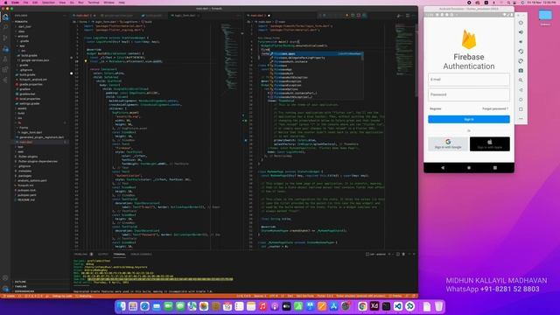
Task: Tap the Android recent apps square button
Action: (495, 167)
